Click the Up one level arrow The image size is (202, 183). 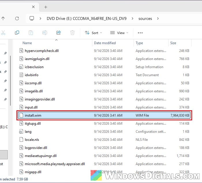(3, 18)
